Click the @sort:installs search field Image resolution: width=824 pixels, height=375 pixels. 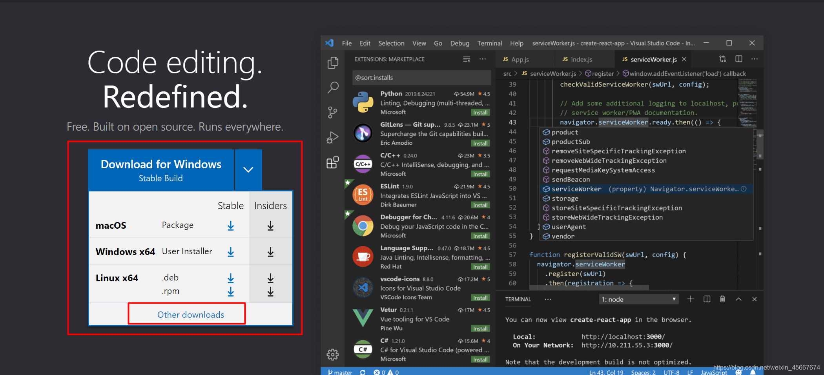[421, 78]
